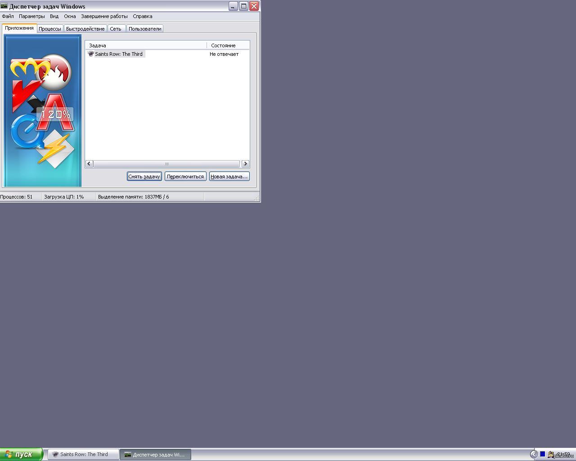Image resolution: width=576 pixels, height=461 pixels.
Task: Click the Загрузка ЦП: 1% status entry
Action: (x=69, y=197)
